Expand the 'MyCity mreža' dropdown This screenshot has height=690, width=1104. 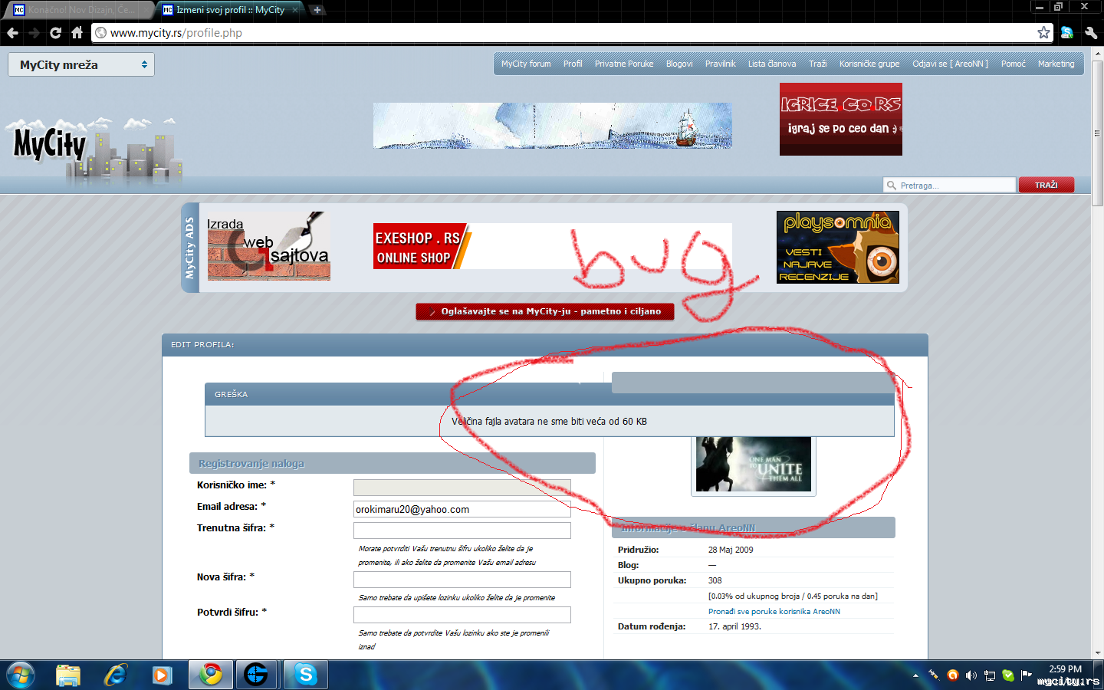[x=81, y=64]
